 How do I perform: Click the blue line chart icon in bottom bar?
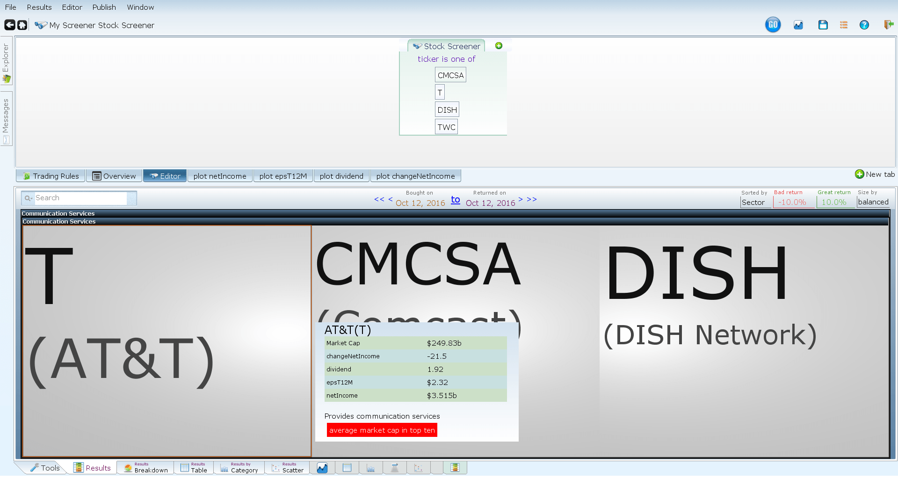coord(322,468)
